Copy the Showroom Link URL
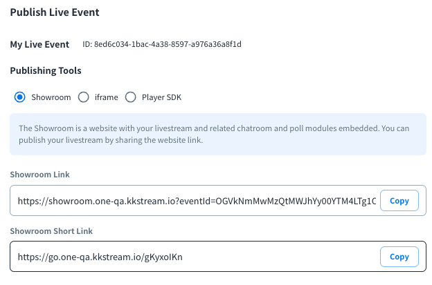 pos(399,201)
